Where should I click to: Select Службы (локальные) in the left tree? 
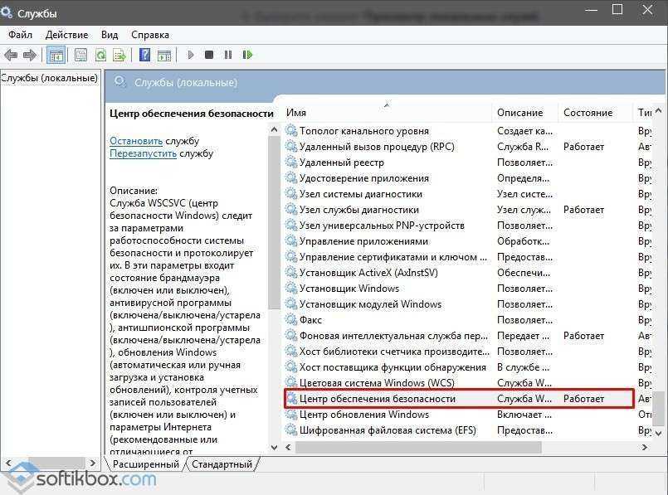click(50, 78)
